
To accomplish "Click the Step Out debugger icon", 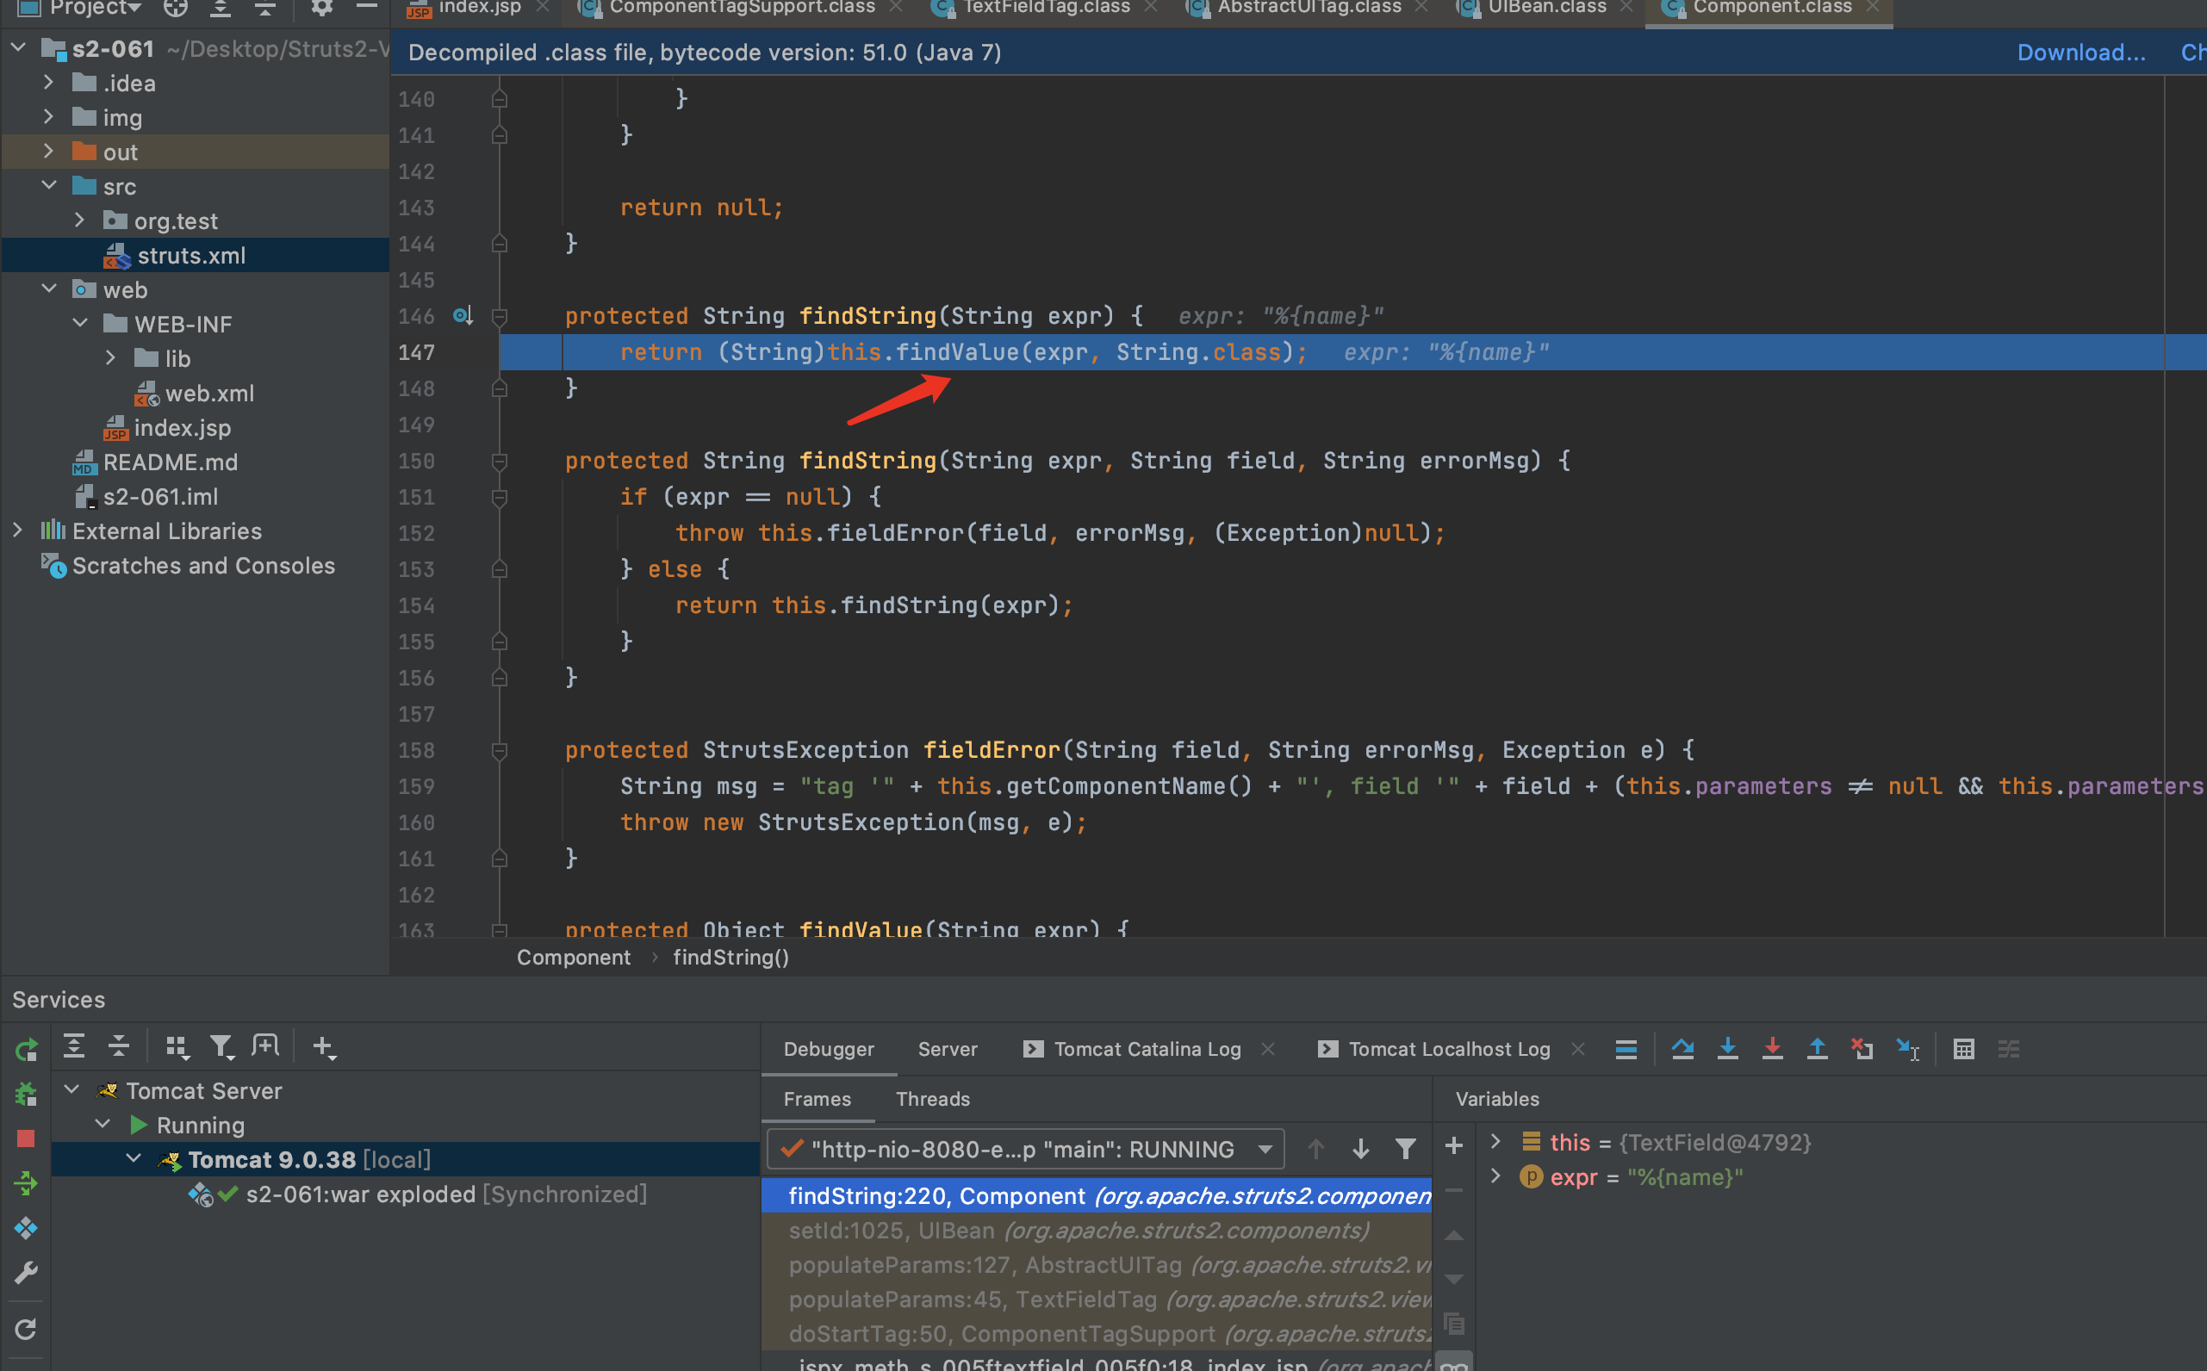I will 1817,1049.
